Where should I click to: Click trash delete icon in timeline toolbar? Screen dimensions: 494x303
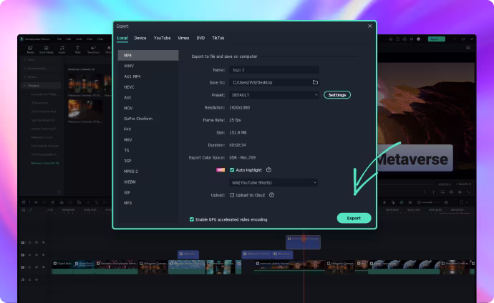click(x=53, y=203)
